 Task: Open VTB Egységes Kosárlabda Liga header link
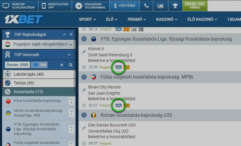(x=166, y=39)
